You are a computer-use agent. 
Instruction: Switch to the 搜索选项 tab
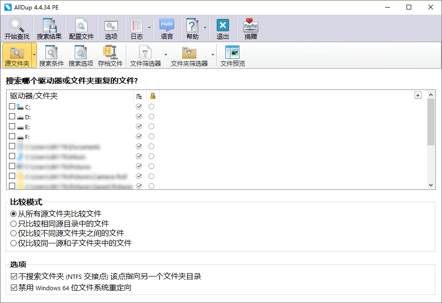click(x=80, y=52)
